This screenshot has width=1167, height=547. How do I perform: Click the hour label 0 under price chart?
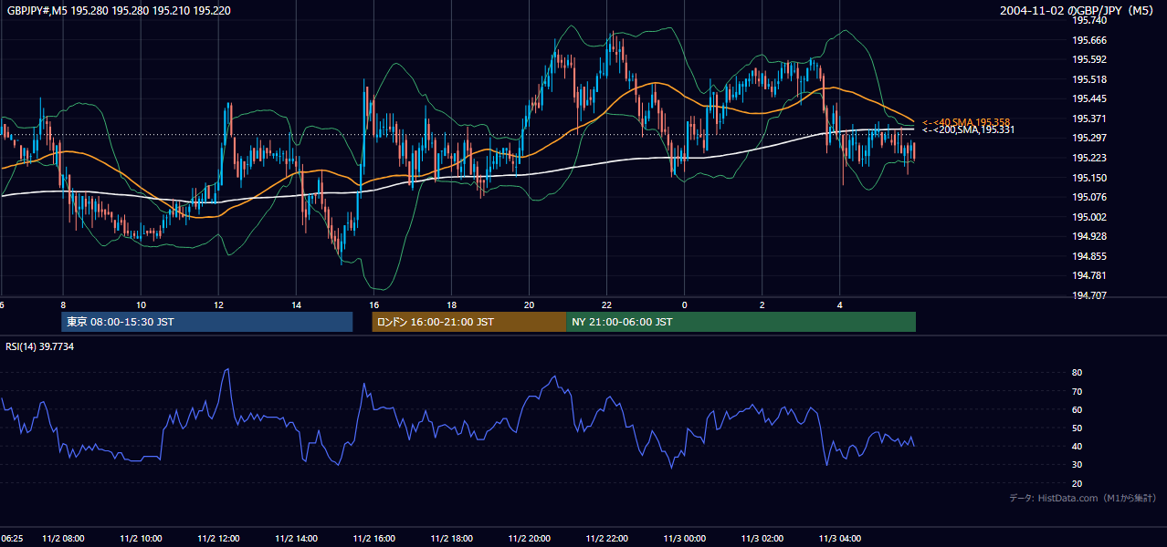(x=684, y=304)
